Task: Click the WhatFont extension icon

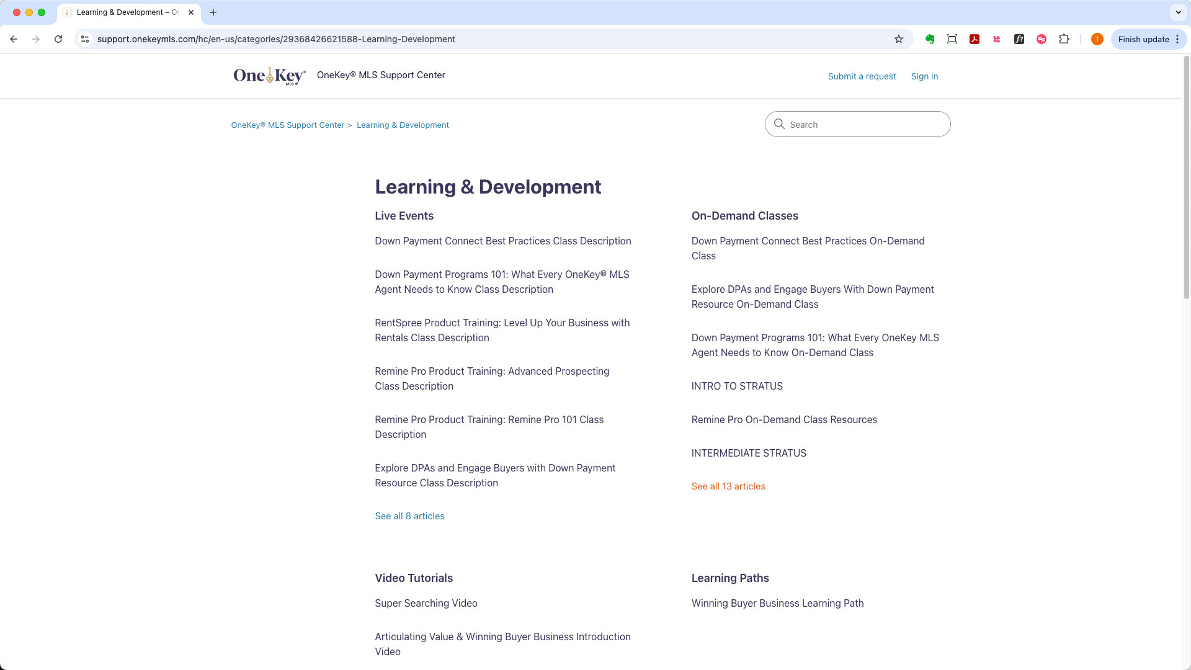Action: (1019, 38)
